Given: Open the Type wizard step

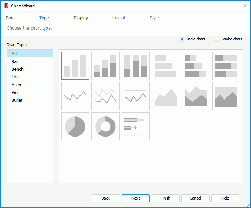Looking at the screenshot, I should click(44, 18).
